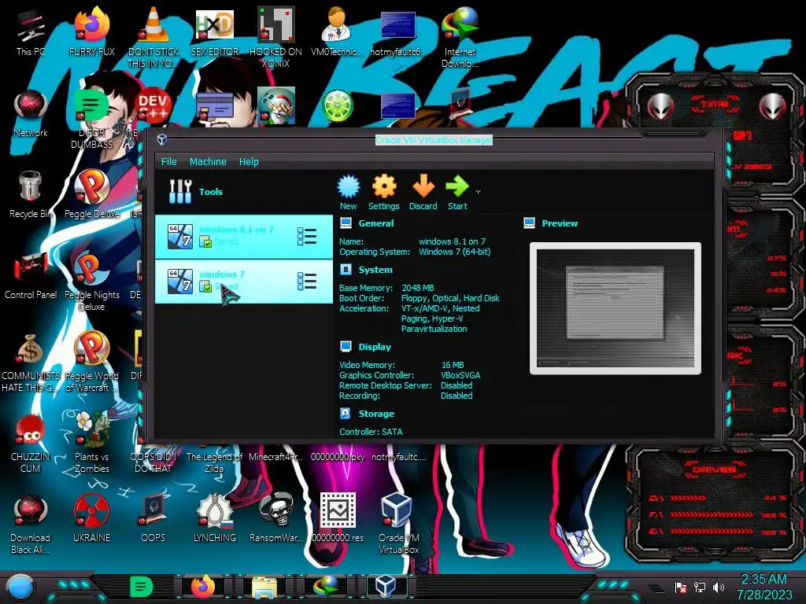806x604 pixels.
Task: Click the '2048 MB' base memory value
Action: click(417, 288)
